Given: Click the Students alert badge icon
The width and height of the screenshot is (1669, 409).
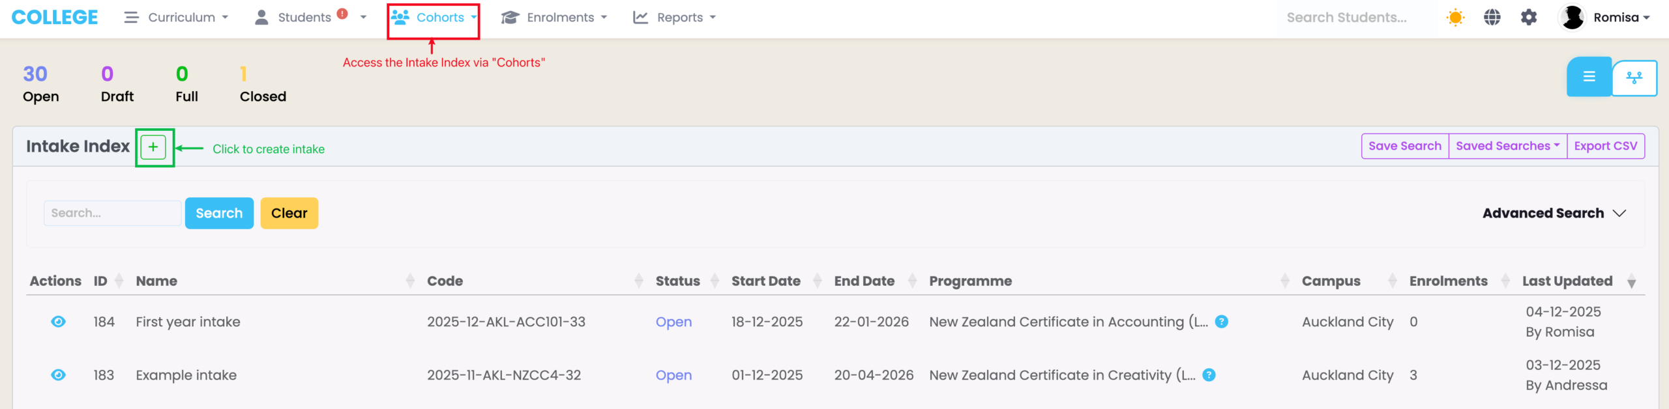Looking at the screenshot, I should [x=342, y=14].
